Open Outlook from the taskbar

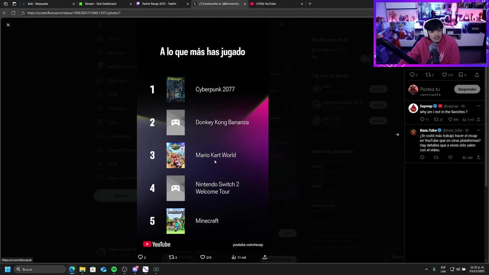coord(104,269)
